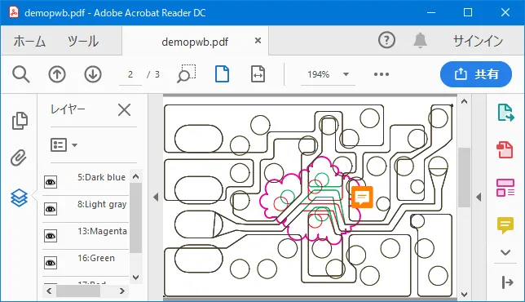Select the 8:Light gray layer name

pyautogui.click(x=102, y=204)
